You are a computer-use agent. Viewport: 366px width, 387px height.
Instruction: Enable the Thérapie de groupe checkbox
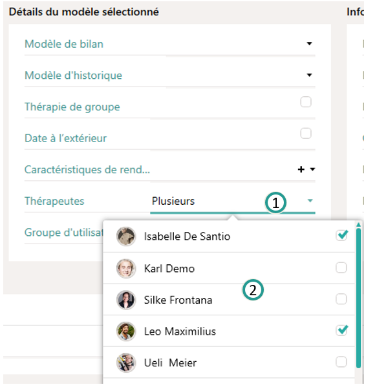click(306, 102)
